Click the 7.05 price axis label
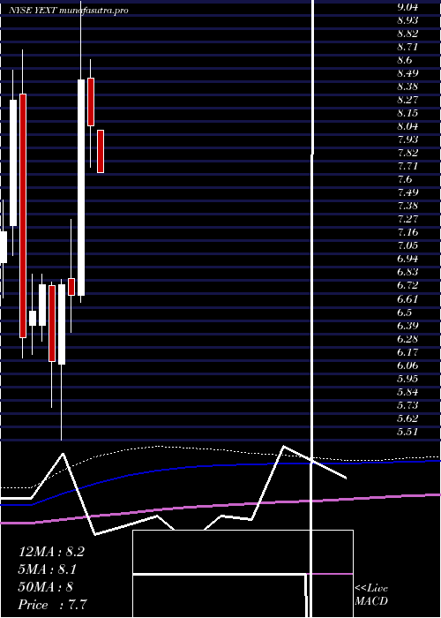Viewport: 441px width, 618px height. pyautogui.click(x=407, y=245)
